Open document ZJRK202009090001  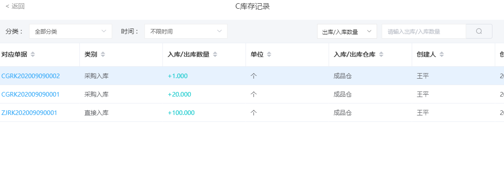tap(29, 113)
